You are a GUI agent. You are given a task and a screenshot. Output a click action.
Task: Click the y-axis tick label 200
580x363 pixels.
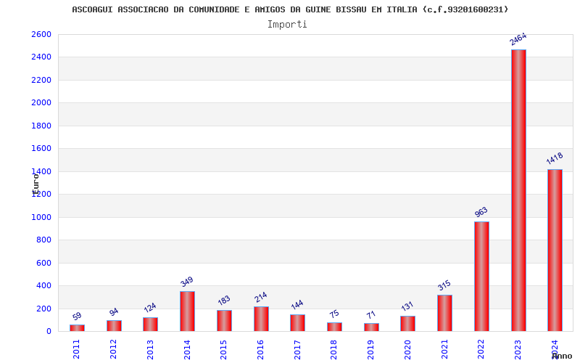coord(44,309)
